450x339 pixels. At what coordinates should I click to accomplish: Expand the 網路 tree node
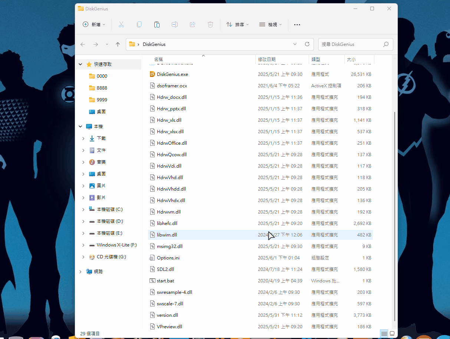tap(81, 272)
